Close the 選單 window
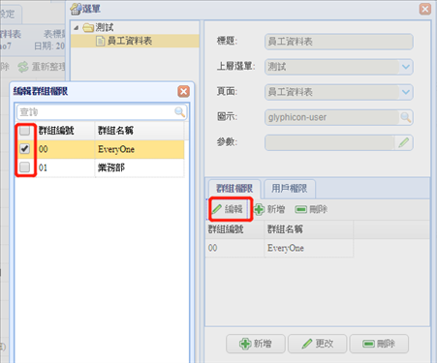 pos(425,9)
